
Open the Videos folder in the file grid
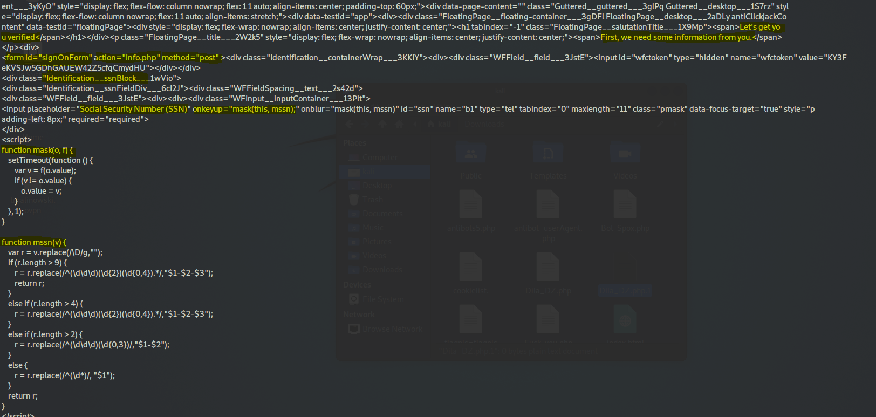625,155
